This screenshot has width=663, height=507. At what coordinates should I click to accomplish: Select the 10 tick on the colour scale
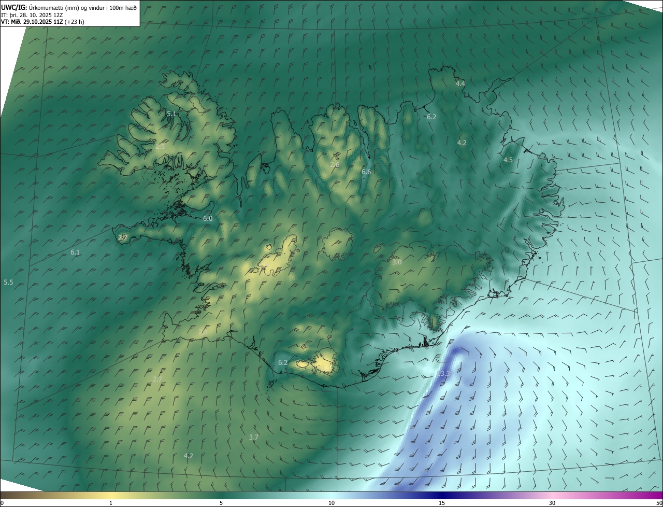pos(331,503)
